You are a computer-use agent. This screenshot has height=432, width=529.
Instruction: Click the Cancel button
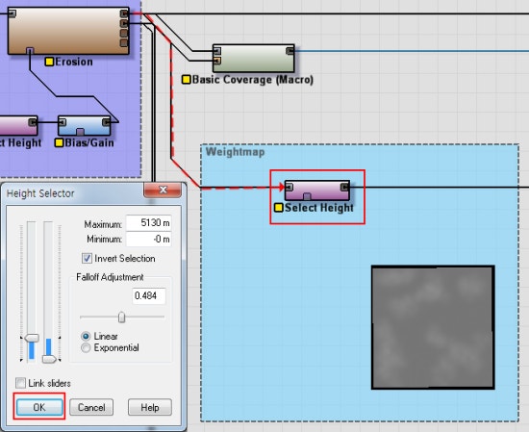(x=91, y=407)
